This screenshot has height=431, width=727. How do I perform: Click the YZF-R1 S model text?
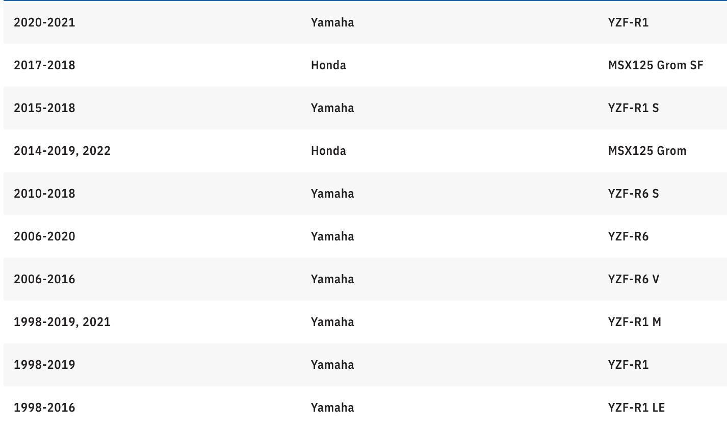pyautogui.click(x=633, y=108)
